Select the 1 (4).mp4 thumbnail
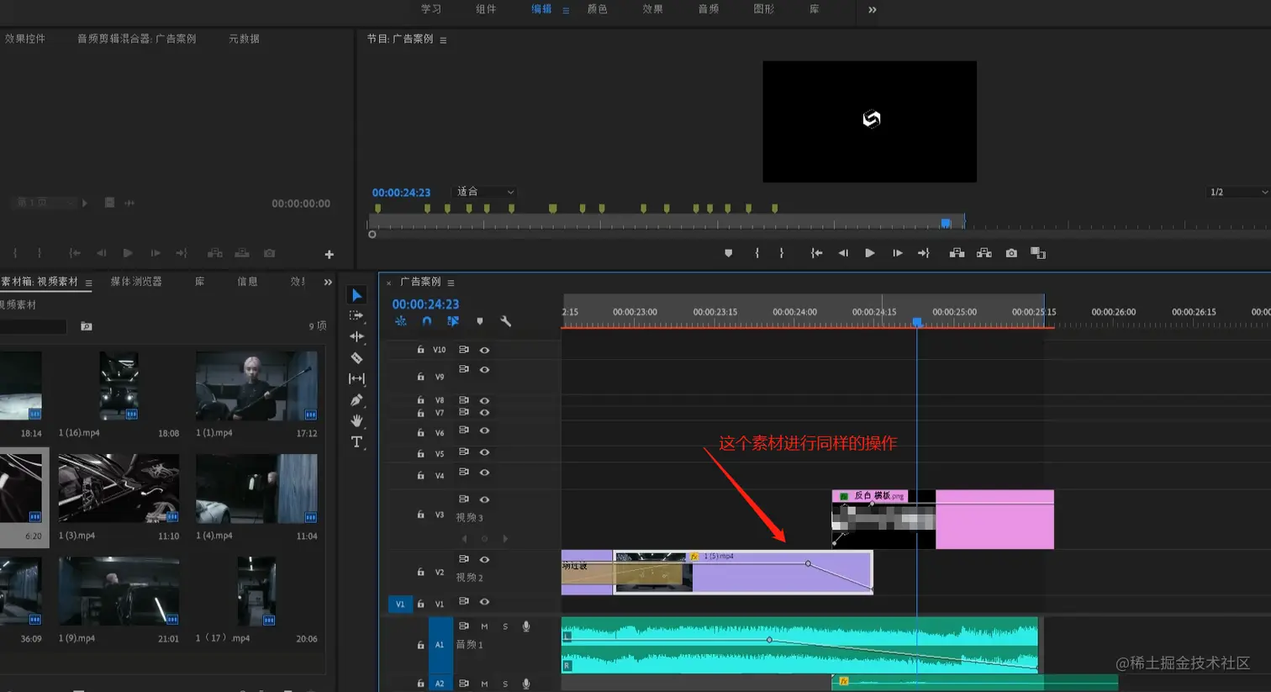The height and width of the screenshot is (692, 1271). [x=256, y=489]
